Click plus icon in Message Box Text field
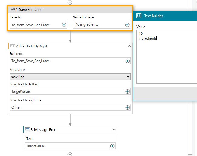Screen dimensions: 197x156 pyautogui.click(x=113, y=146)
